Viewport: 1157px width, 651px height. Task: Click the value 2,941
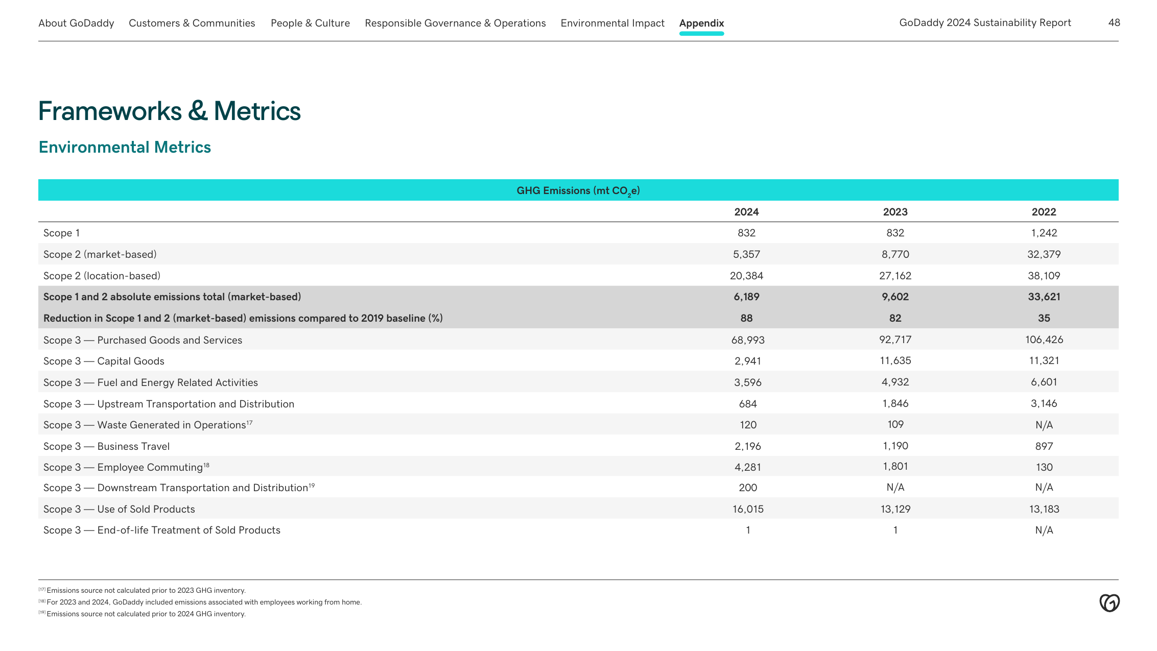pos(748,361)
